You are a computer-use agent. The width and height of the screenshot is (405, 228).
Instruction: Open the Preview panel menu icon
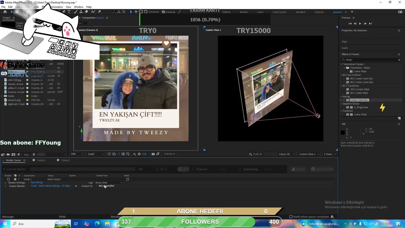coord(353,18)
